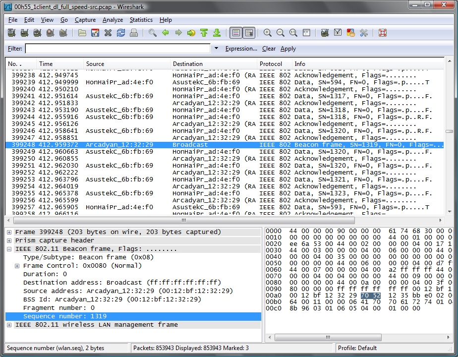Click the Open capture file folder icon
The image size is (458, 357).
pyautogui.click(x=82, y=33)
